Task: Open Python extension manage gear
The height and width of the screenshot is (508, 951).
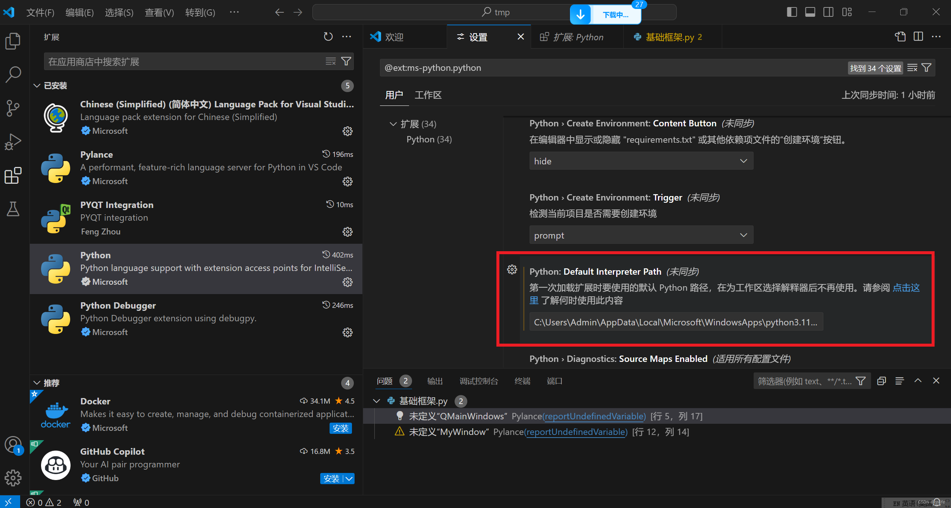Action: pyautogui.click(x=347, y=282)
